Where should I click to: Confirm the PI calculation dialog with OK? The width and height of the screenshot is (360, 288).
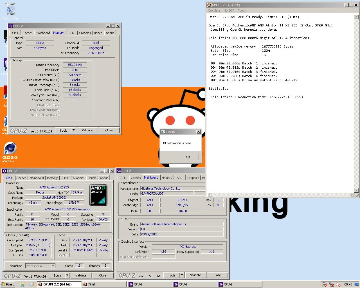pos(188,157)
